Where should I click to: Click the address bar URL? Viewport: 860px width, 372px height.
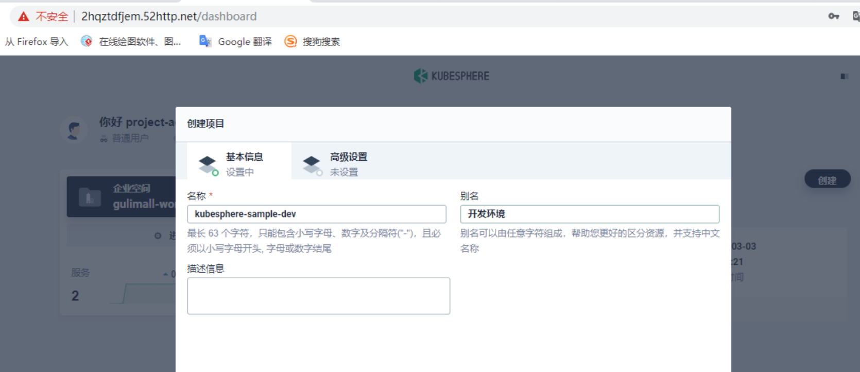click(x=169, y=16)
